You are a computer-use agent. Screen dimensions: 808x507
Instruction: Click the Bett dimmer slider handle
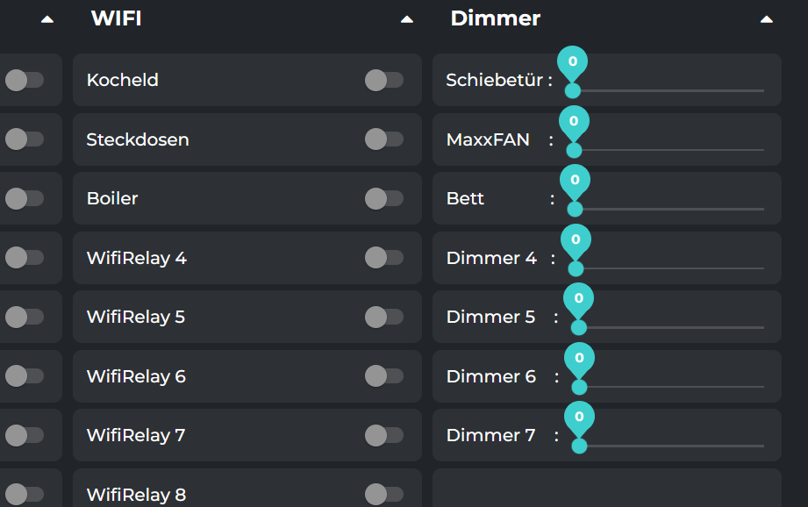coord(575,209)
